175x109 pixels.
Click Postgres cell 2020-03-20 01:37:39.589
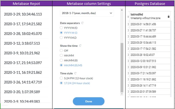click(150, 92)
